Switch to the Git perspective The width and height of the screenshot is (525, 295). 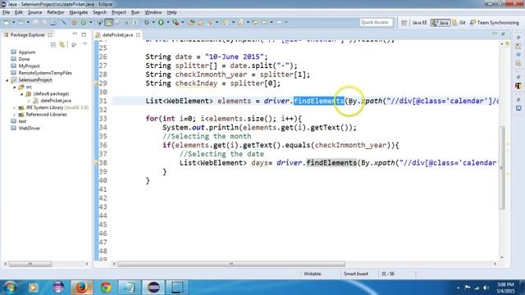pyautogui.click(x=459, y=23)
